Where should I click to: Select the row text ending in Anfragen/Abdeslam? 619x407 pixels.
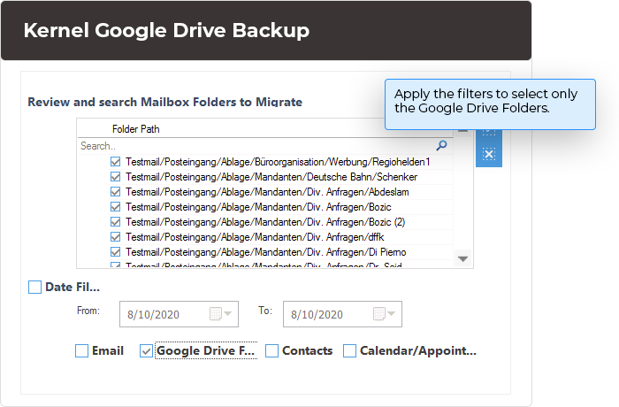pos(267,192)
